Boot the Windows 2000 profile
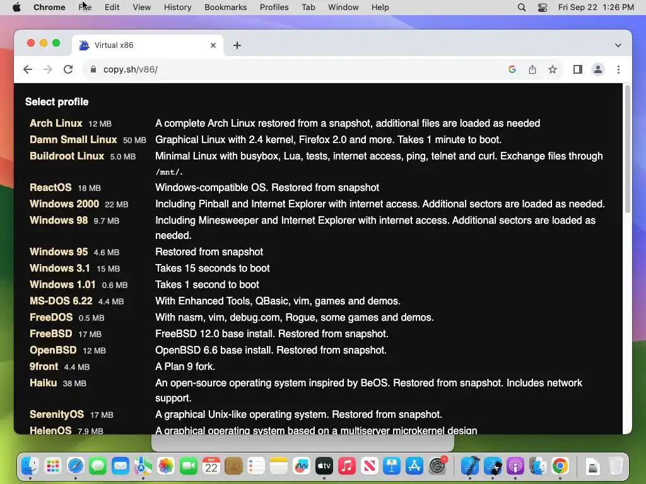Screen dimensions: 646x484 point(64,204)
